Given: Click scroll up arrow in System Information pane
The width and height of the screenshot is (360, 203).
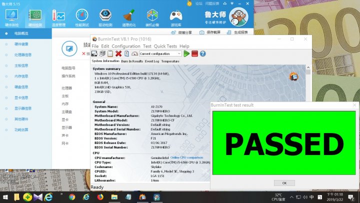Looking at the screenshot, I should tap(308, 67).
